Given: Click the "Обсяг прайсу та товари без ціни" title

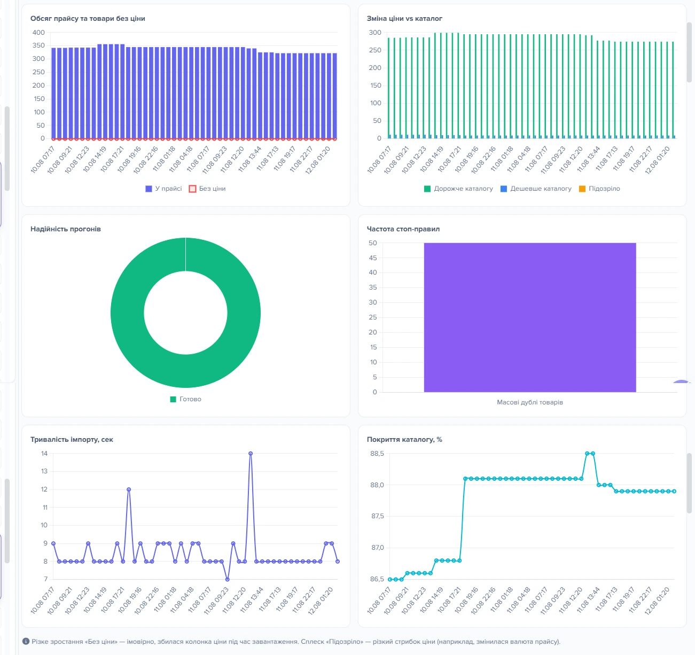Looking at the screenshot, I should click(88, 18).
